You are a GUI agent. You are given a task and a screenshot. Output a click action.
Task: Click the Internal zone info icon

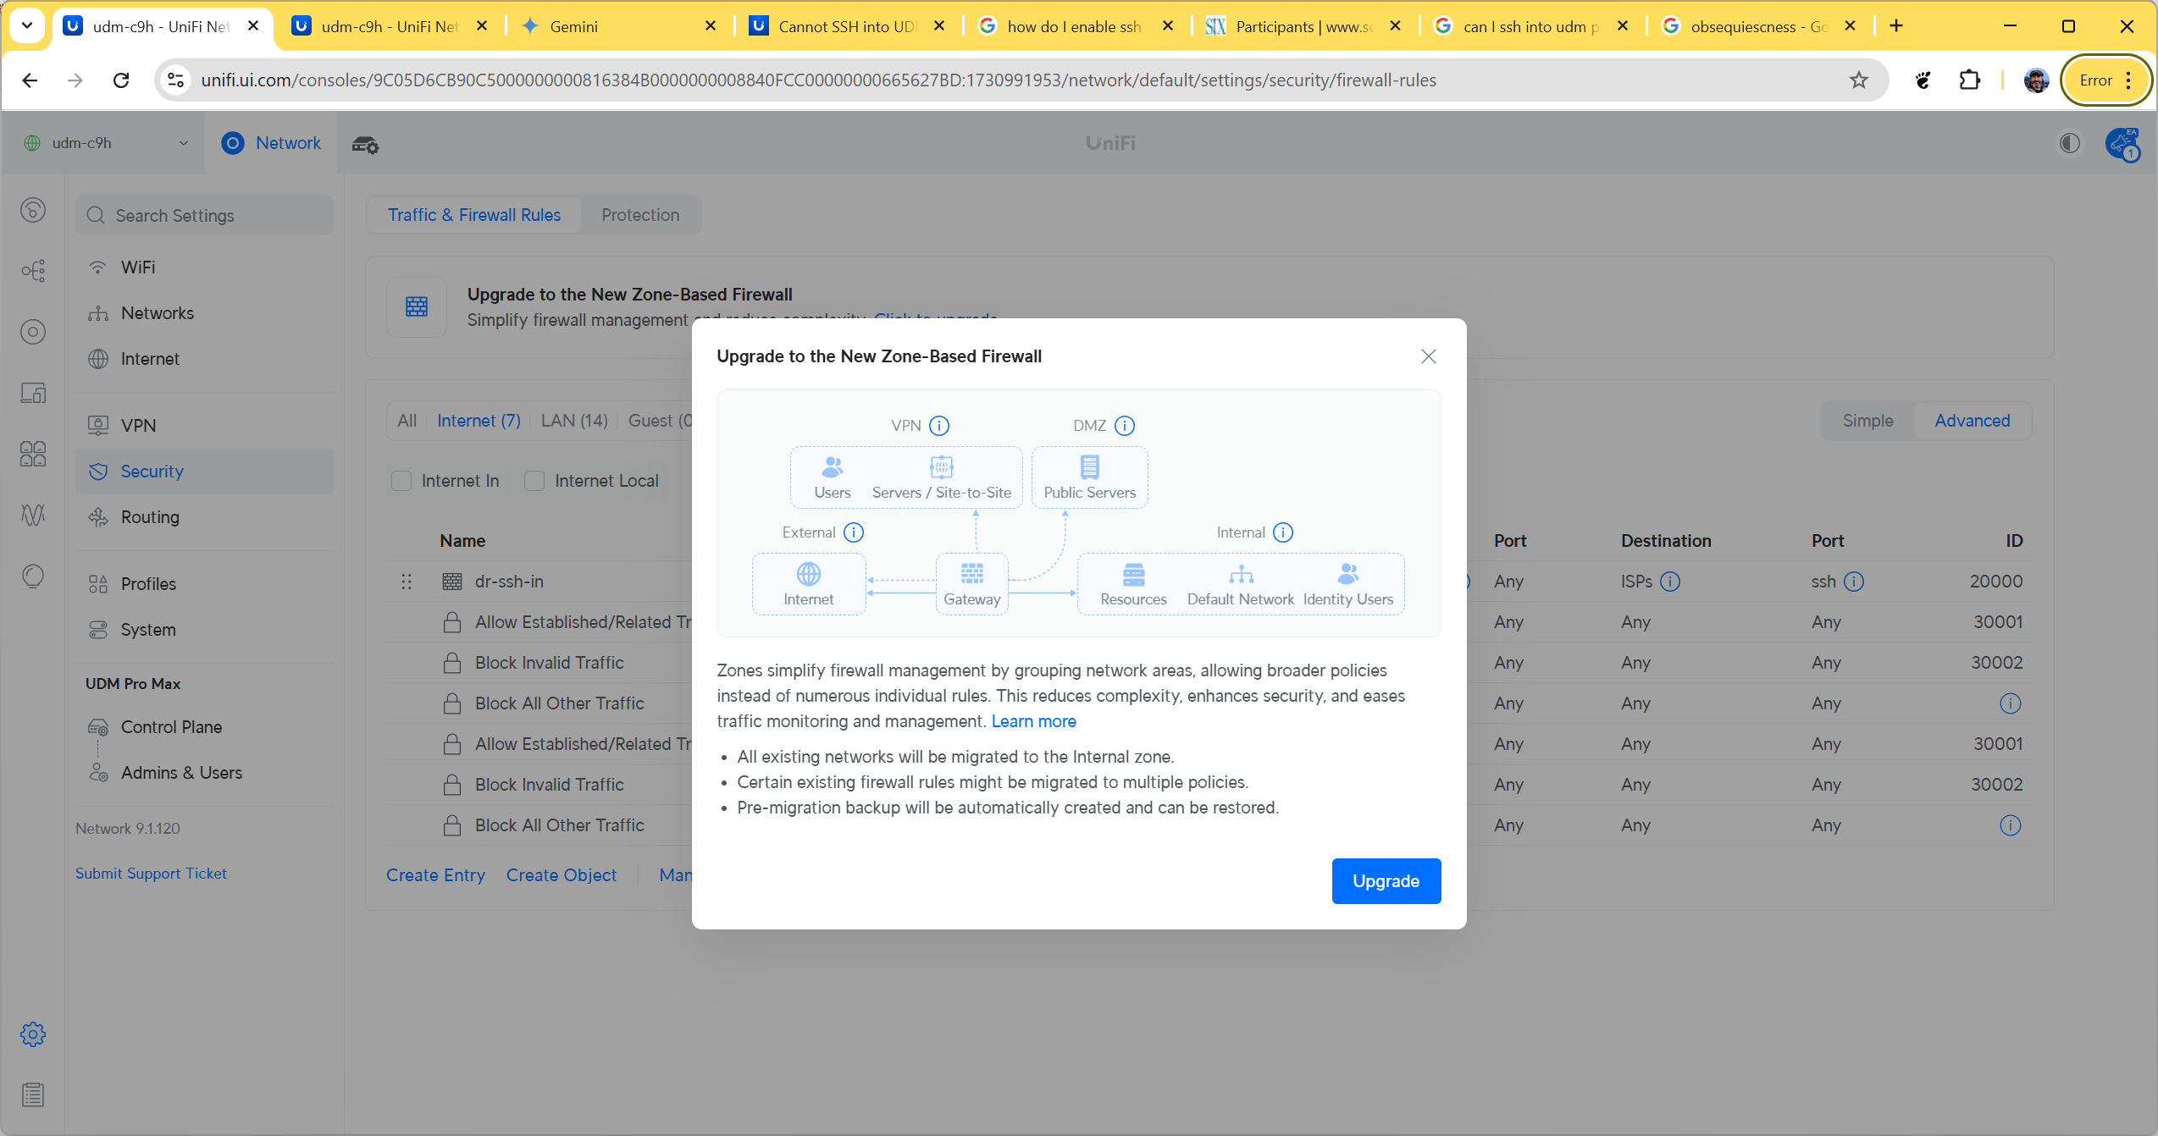pos(1282,532)
